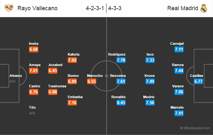This screenshot has height=135, width=213.
Task: Click Manucho's 6.55 rating badge
Action: click(x=92, y=81)
